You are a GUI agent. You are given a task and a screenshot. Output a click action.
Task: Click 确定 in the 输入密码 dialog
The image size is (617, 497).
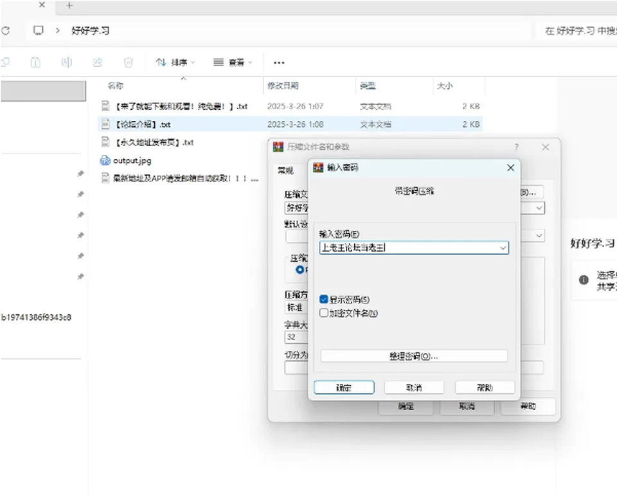click(x=344, y=388)
